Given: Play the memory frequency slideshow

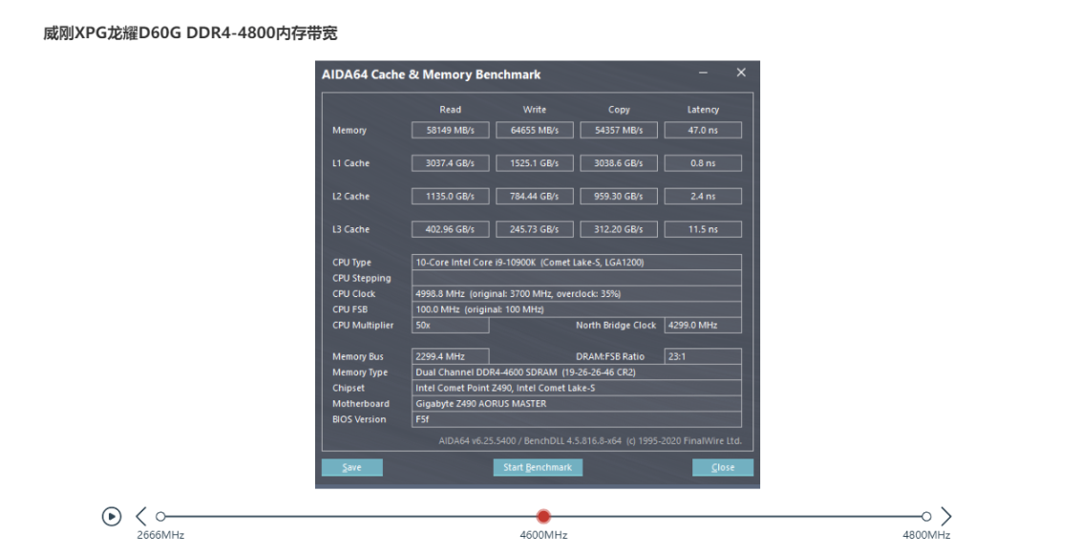Looking at the screenshot, I should tap(112, 516).
